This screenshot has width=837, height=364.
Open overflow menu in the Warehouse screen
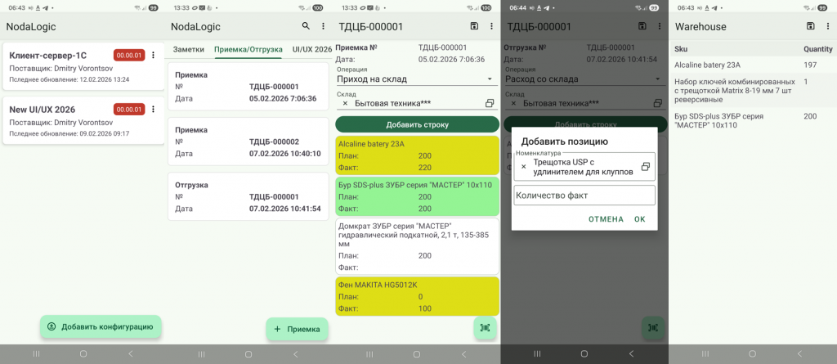pyautogui.click(x=827, y=26)
